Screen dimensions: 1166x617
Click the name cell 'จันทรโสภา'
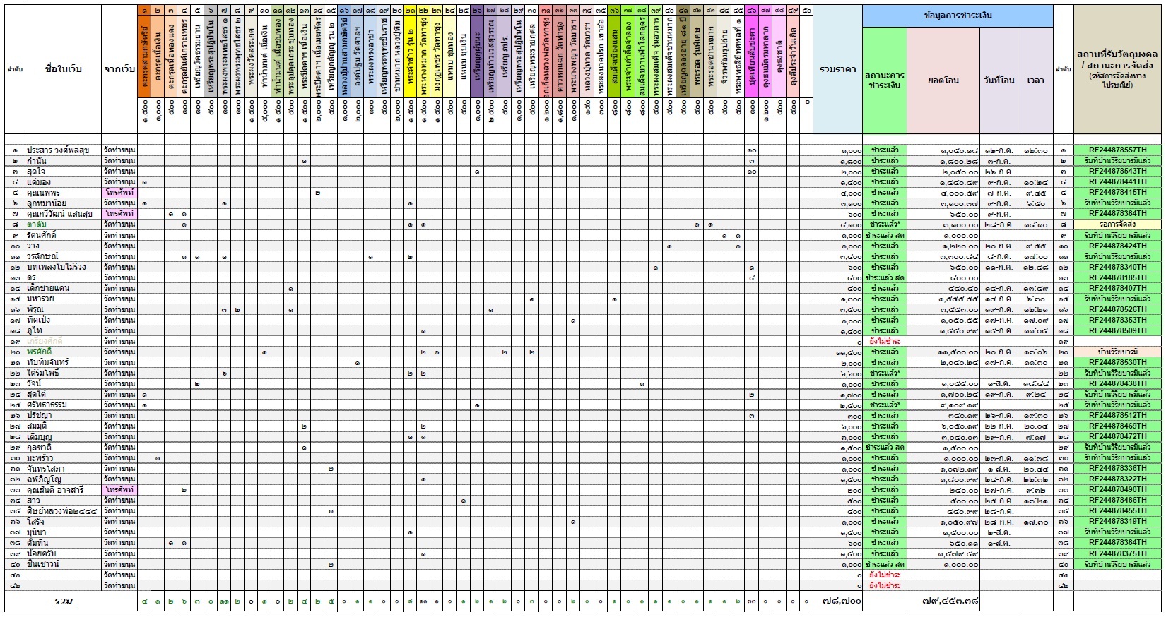pyautogui.click(x=63, y=469)
